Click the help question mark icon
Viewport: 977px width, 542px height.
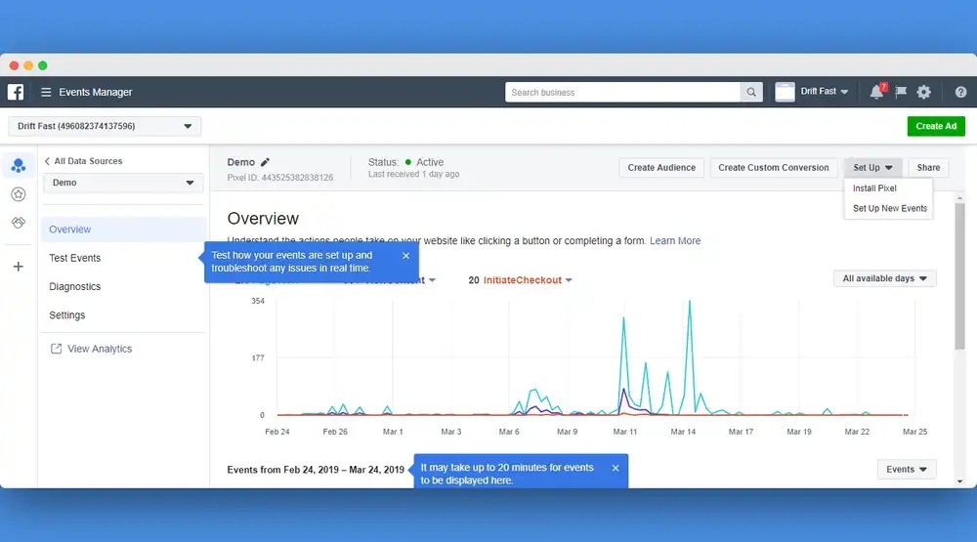(x=960, y=92)
